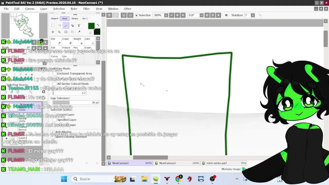Click the background dark color swatch
This screenshot has width=329, height=185.
(97, 32)
